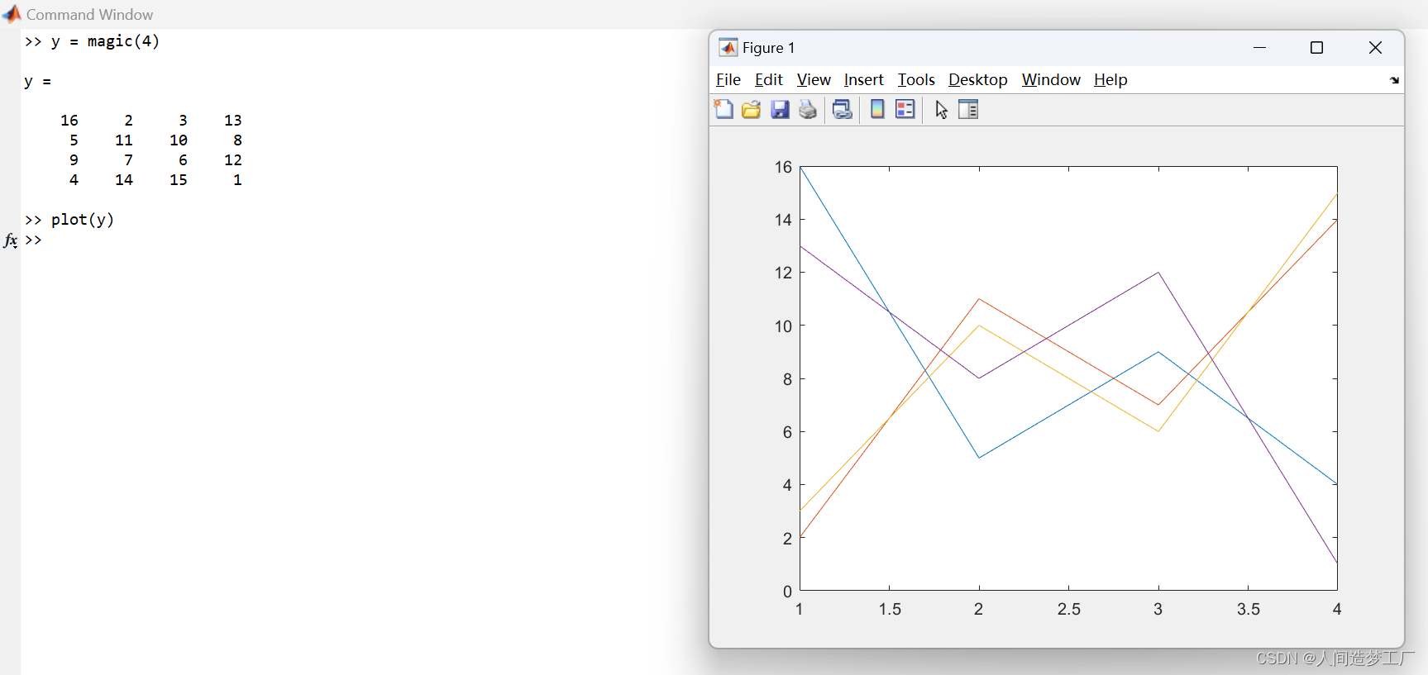
Task: Click the matrix value 12 in the third row
Action: pyautogui.click(x=233, y=160)
